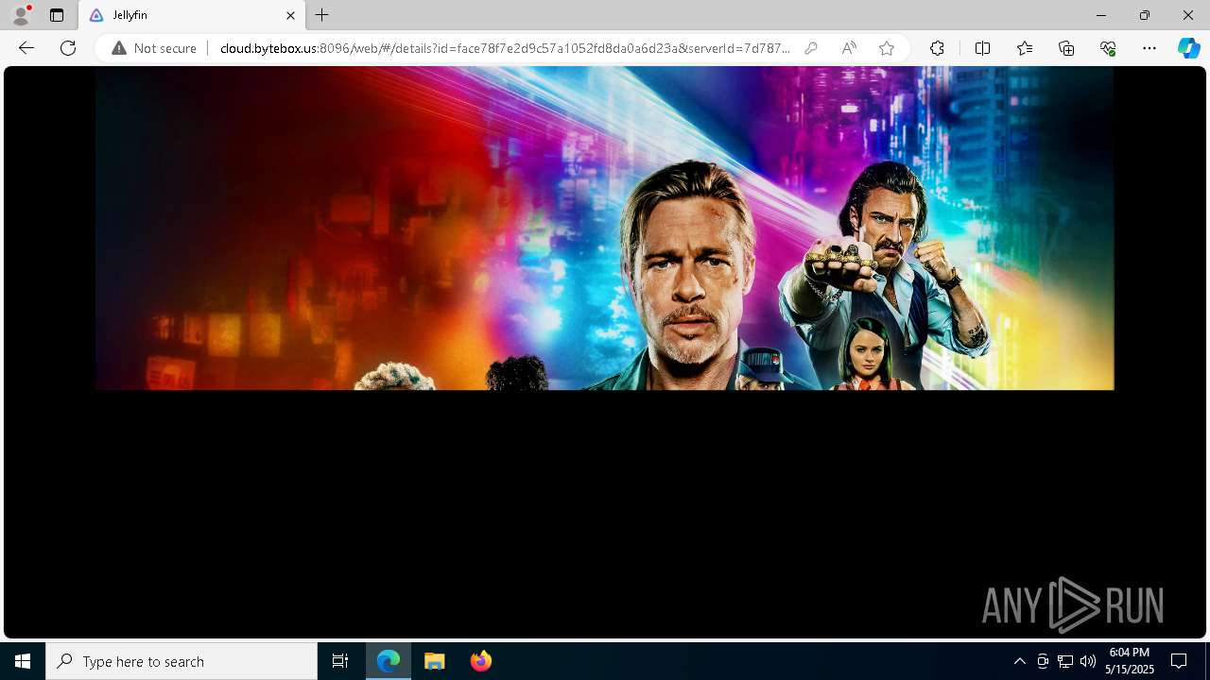Open Browser essentials heart icon

1108,48
